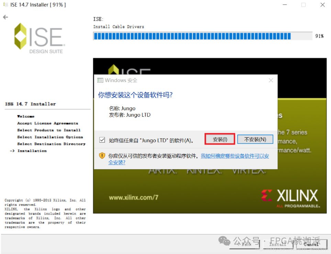331x254 pixels.
Task: Click the back arrow at top left
Action: click(x=5, y=16)
